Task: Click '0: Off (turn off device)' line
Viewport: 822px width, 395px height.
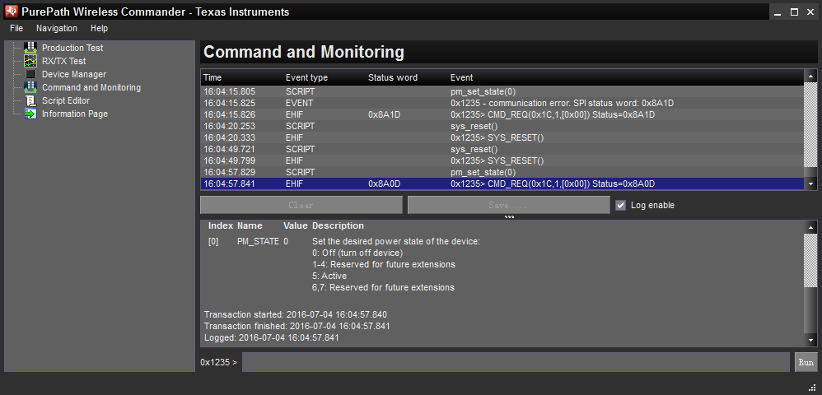Action: click(357, 253)
